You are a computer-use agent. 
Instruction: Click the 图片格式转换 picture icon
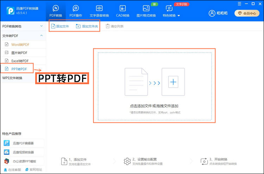click(146, 8)
